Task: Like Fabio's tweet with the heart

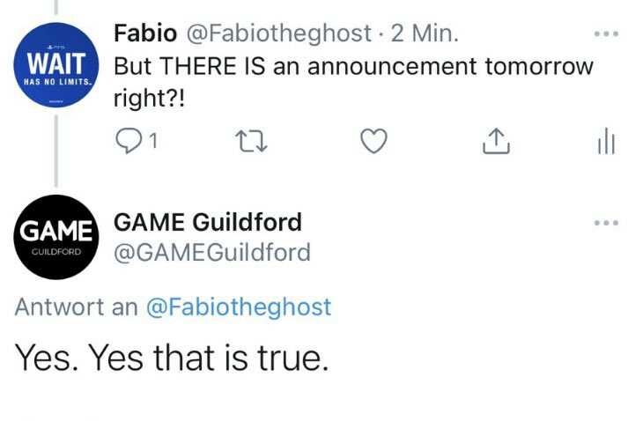Action: pos(375,141)
